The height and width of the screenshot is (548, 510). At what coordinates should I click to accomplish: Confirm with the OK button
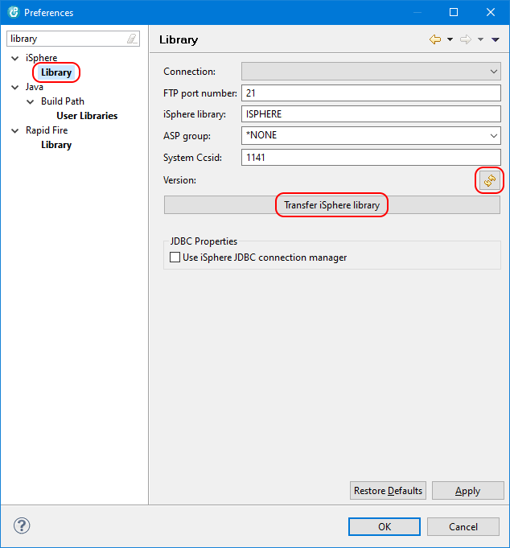tap(385, 527)
